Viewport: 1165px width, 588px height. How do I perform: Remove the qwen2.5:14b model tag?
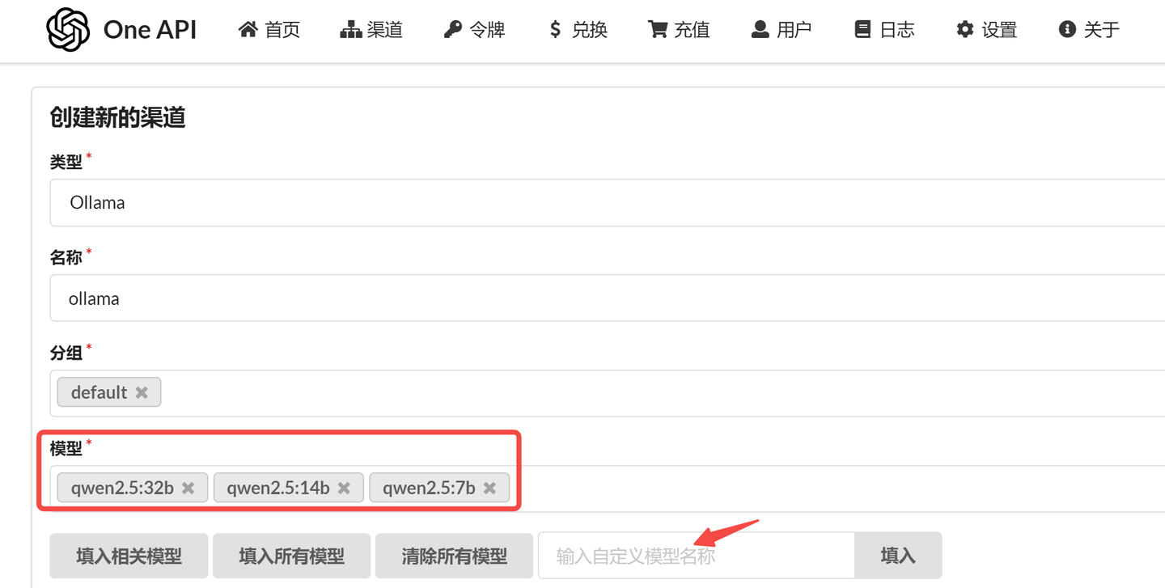click(343, 488)
